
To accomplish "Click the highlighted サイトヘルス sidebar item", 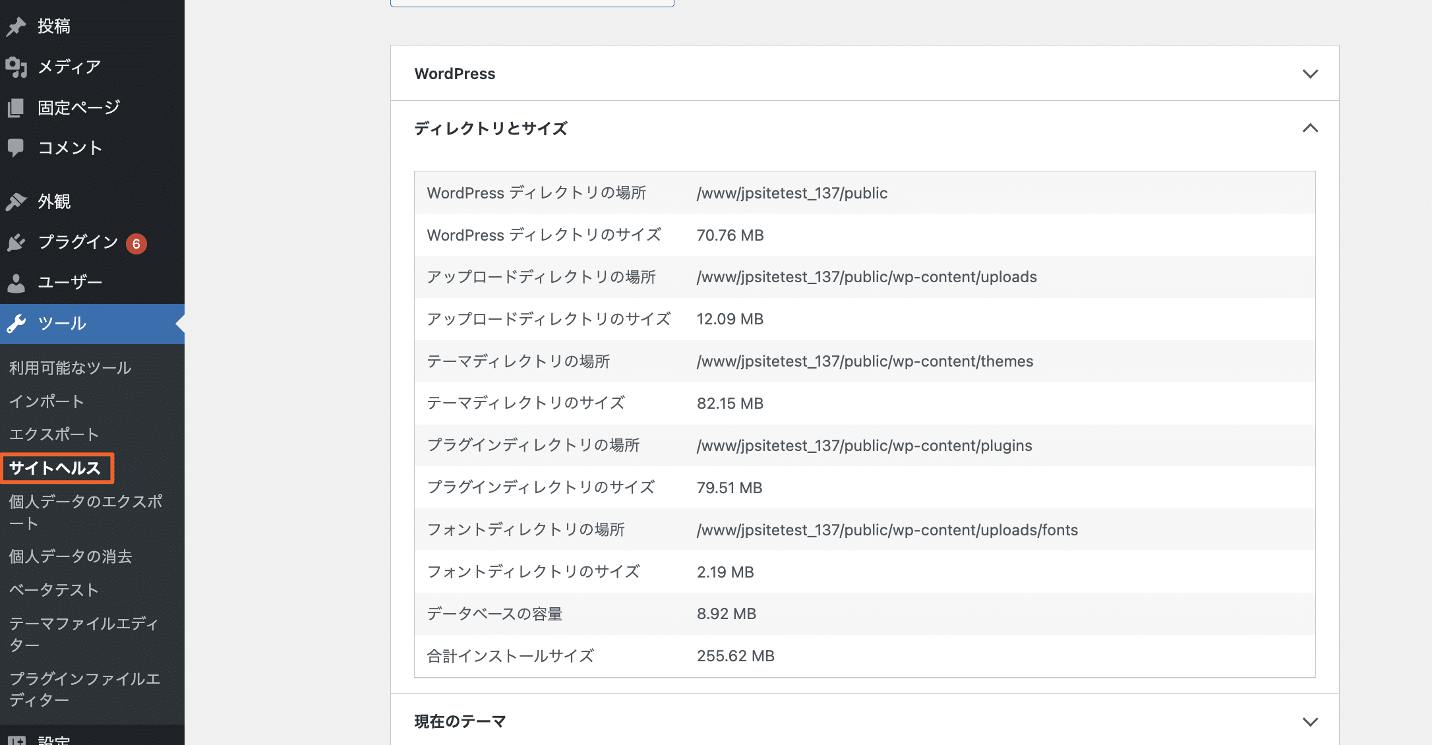I will 57,468.
